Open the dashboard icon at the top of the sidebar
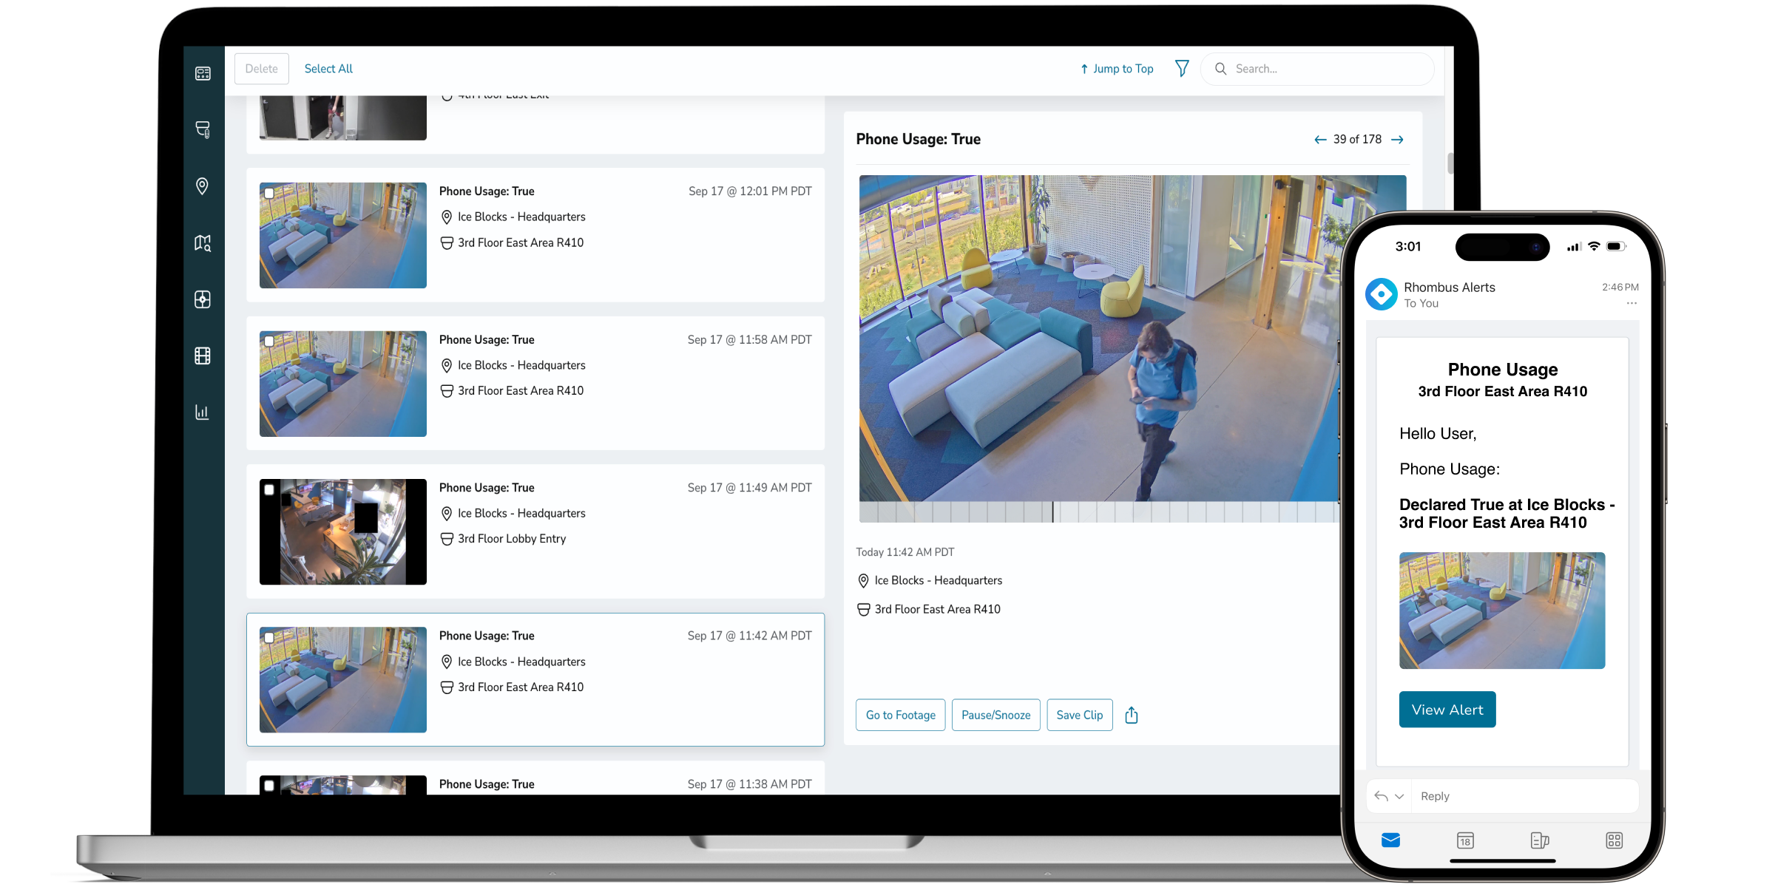1775x887 pixels. coord(203,73)
